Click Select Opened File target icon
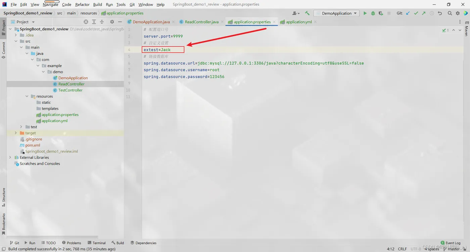The image size is (470, 252). coord(86,22)
